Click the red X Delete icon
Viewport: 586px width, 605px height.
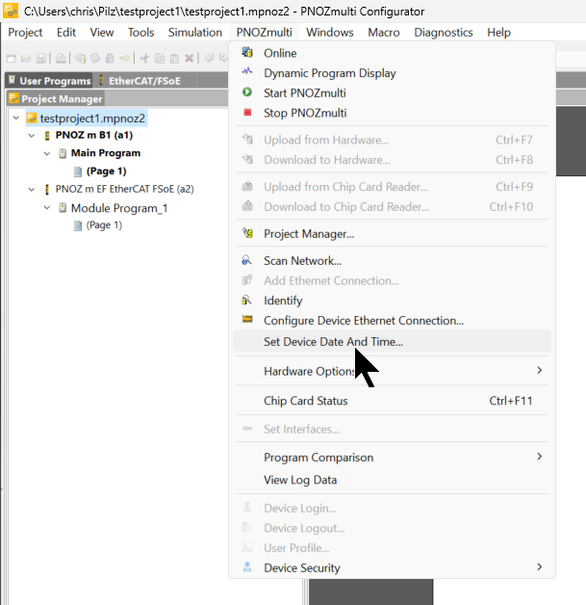(x=189, y=58)
